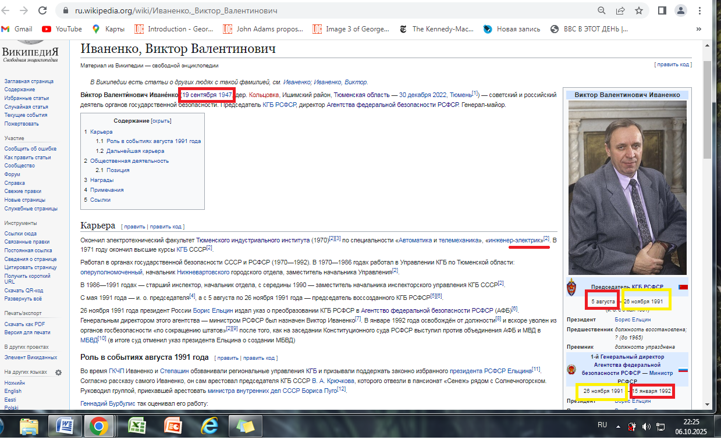The width and height of the screenshot is (721, 440).
Task: Open the YouTube bookmark
Action: [62, 29]
